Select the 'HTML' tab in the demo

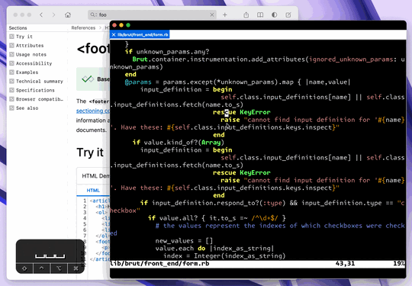tap(93, 190)
